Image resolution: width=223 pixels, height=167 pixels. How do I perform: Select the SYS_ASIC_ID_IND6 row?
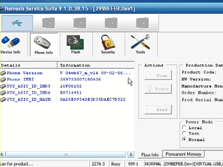pos(67,93)
